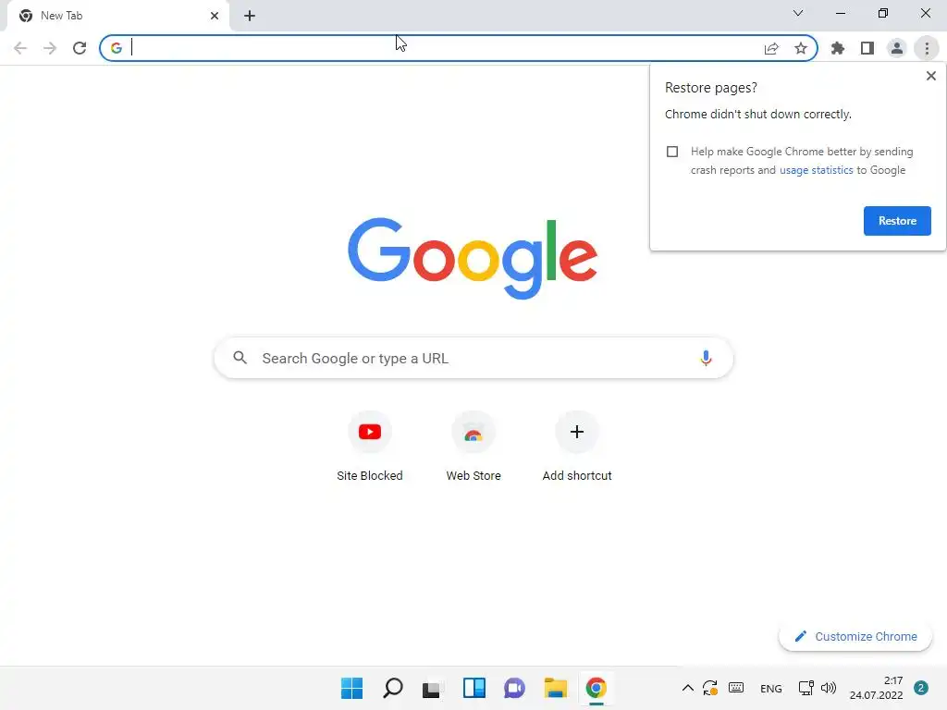Image resolution: width=947 pixels, height=710 pixels.
Task: Open the Chat taskbar icon
Action: pyautogui.click(x=514, y=688)
